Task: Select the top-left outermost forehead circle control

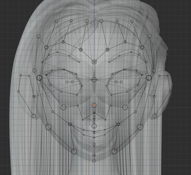Action: click(39, 36)
